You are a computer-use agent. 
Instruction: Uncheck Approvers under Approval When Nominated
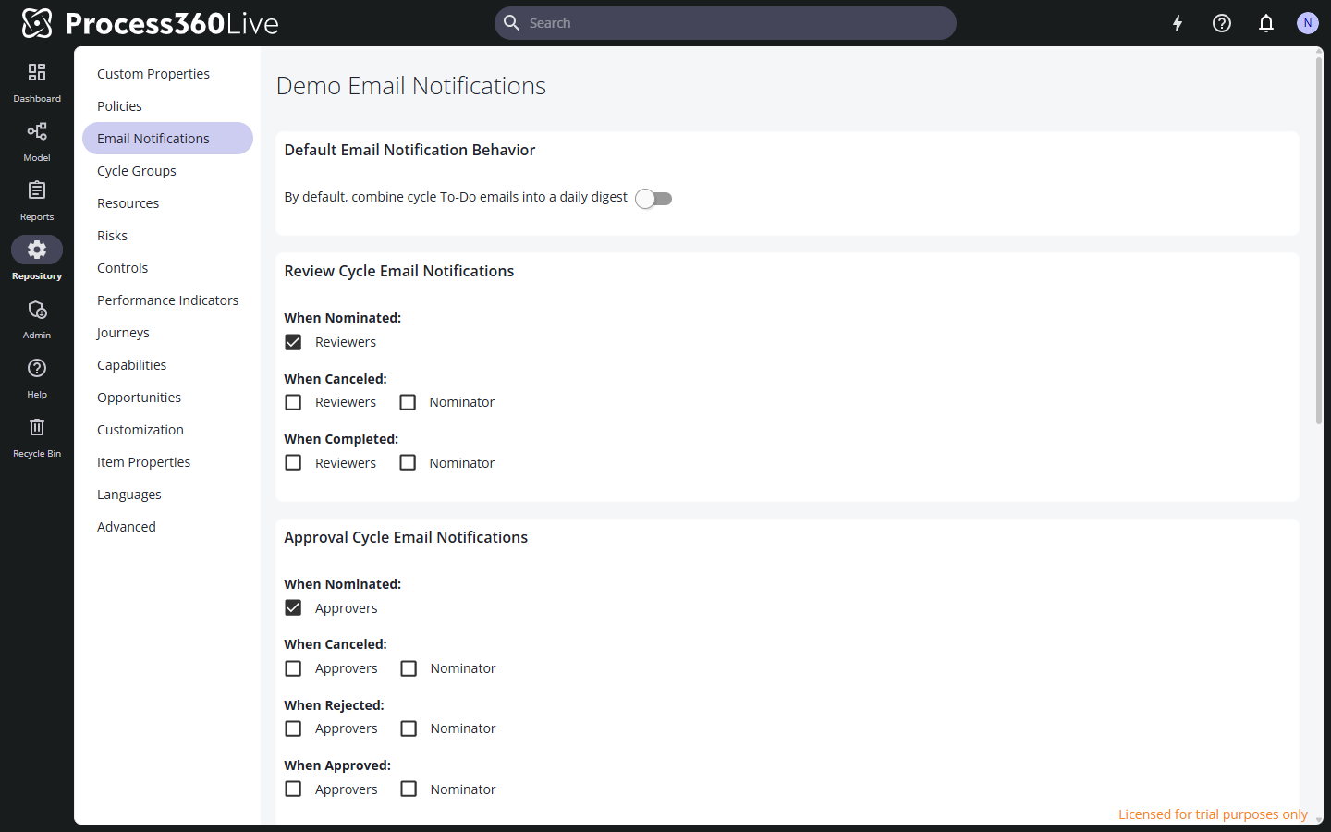click(x=293, y=607)
